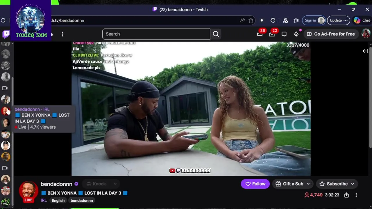Click the 3:02:23 stream uptime
372x209 pixels.
click(332, 195)
